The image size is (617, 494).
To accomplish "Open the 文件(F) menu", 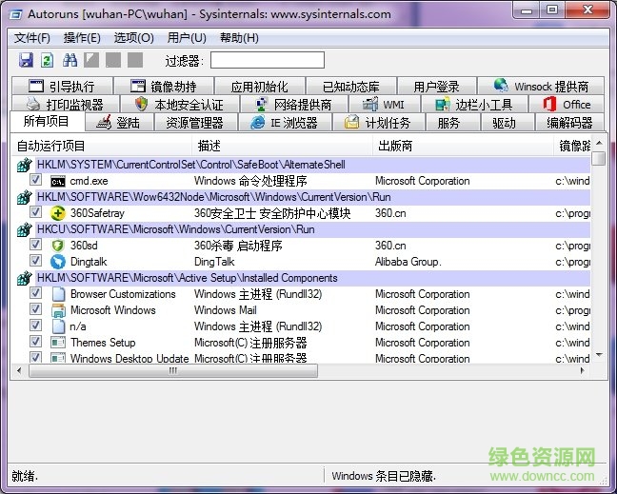I will tap(32, 38).
